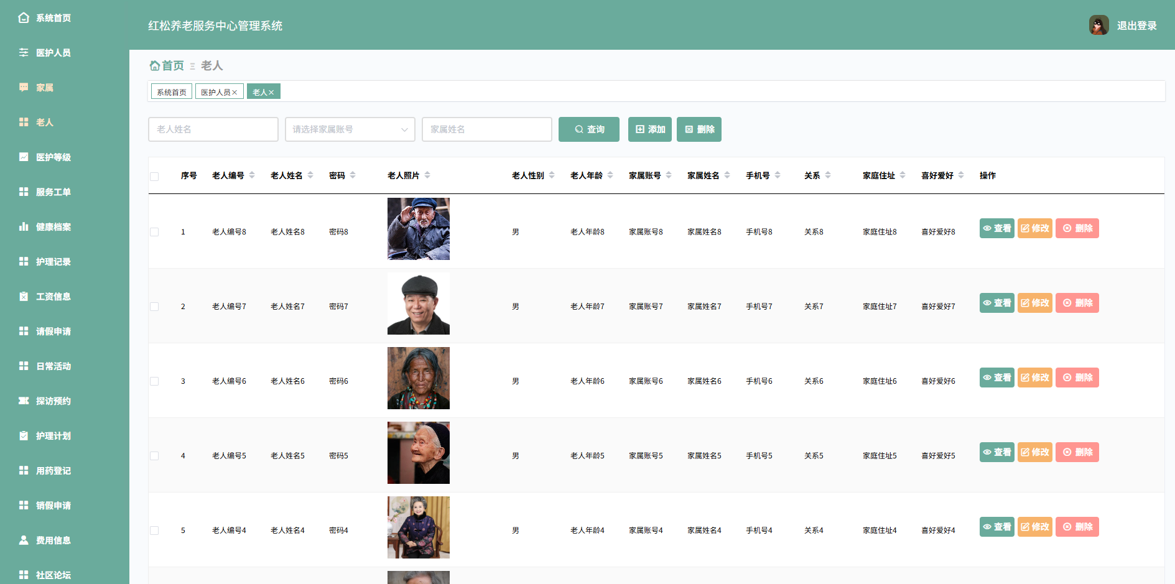This screenshot has width=1175, height=584.
Task: Click the 费用信息 person icon in sidebar
Action: [24, 540]
